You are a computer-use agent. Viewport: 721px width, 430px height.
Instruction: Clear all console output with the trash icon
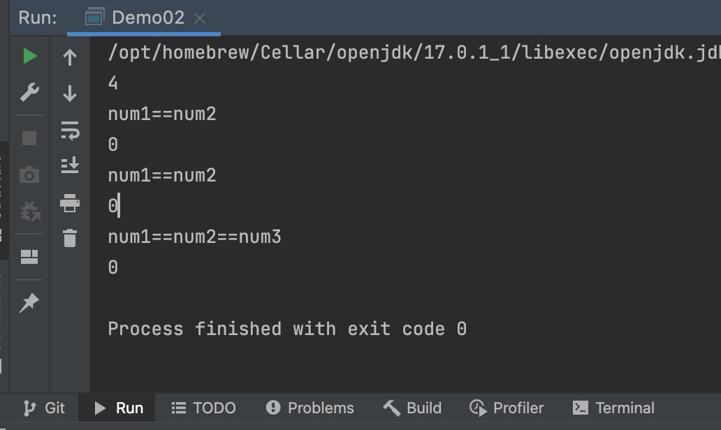(x=70, y=238)
